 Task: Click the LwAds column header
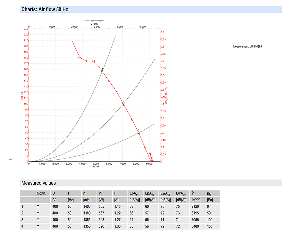pyautogui.click(x=181, y=193)
